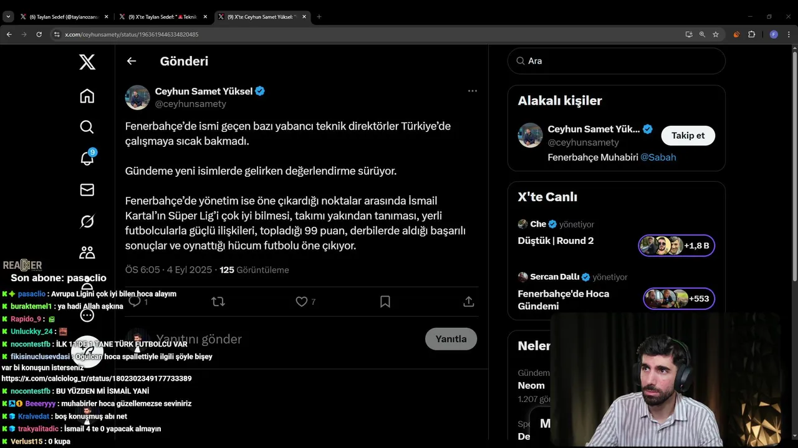
Task: Bookmark the post
Action: pos(385,302)
